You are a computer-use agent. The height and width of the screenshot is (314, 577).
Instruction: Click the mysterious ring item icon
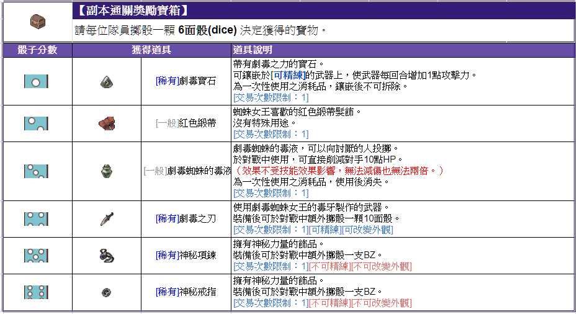pos(106,292)
